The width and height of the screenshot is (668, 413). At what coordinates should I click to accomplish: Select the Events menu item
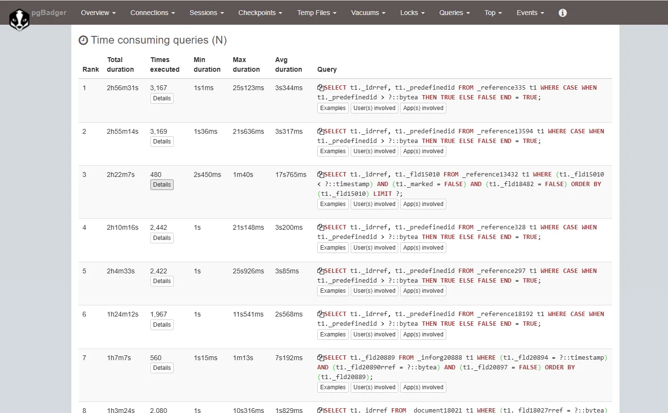(530, 13)
